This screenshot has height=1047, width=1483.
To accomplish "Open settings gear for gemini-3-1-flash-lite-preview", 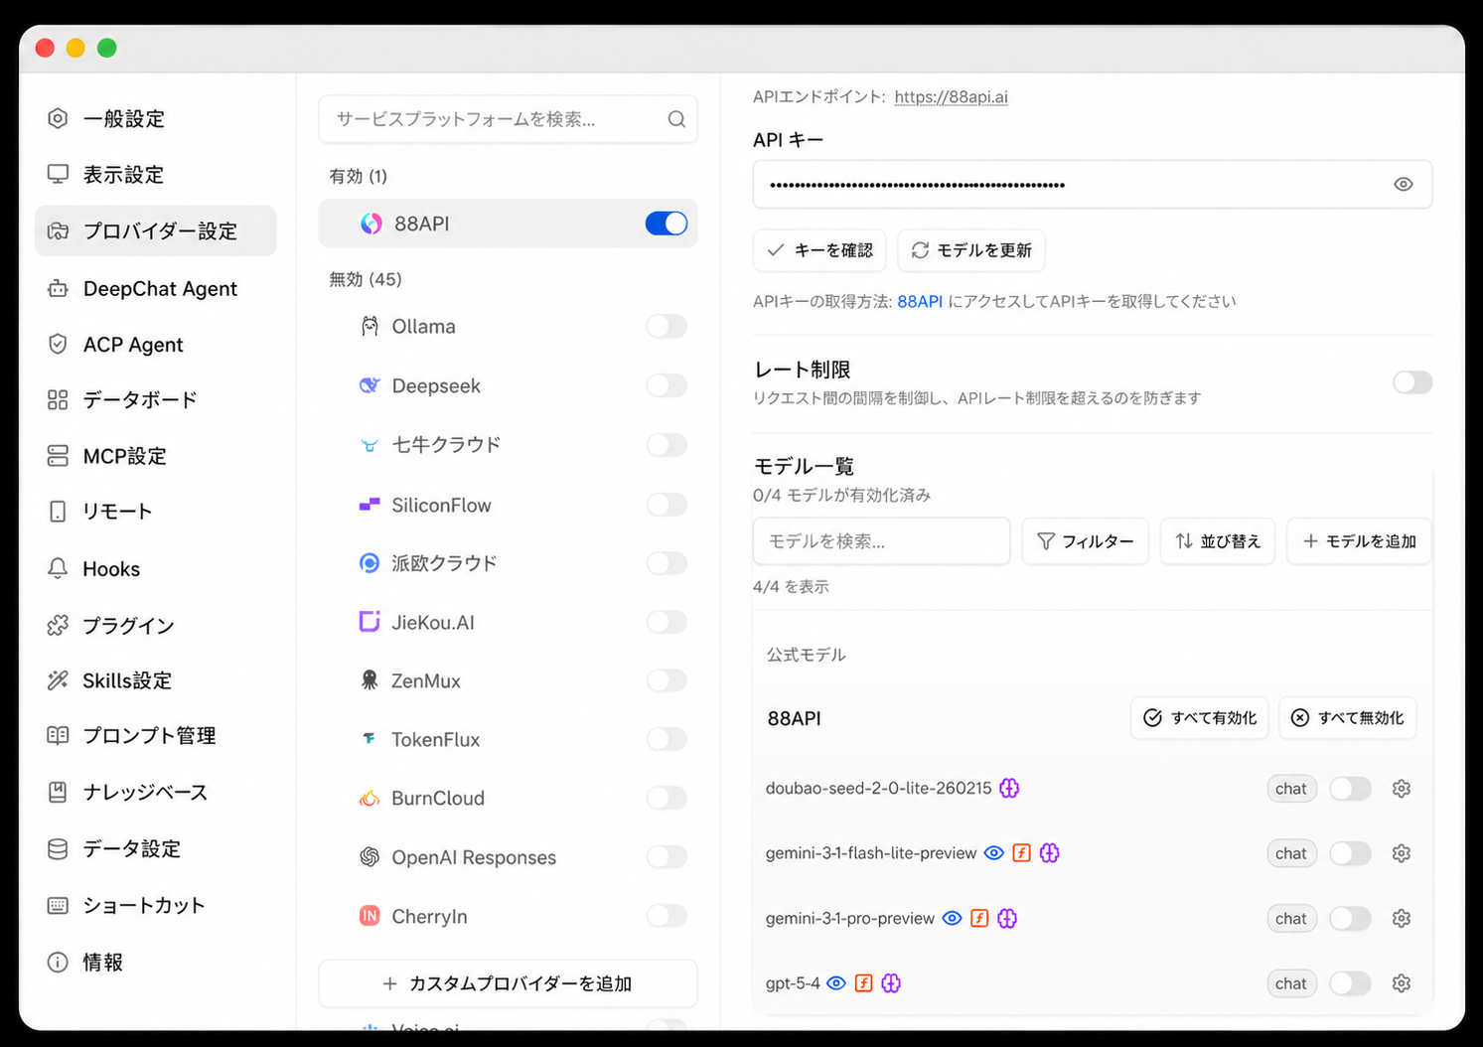I will pos(1402,853).
